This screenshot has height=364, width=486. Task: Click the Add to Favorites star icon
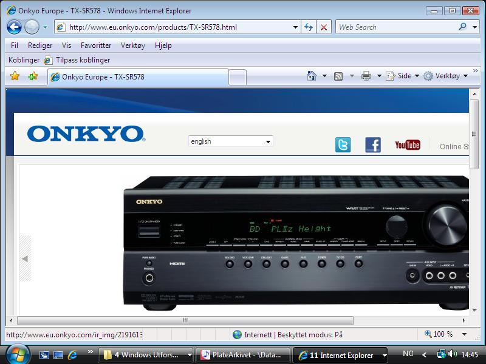[x=33, y=76]
